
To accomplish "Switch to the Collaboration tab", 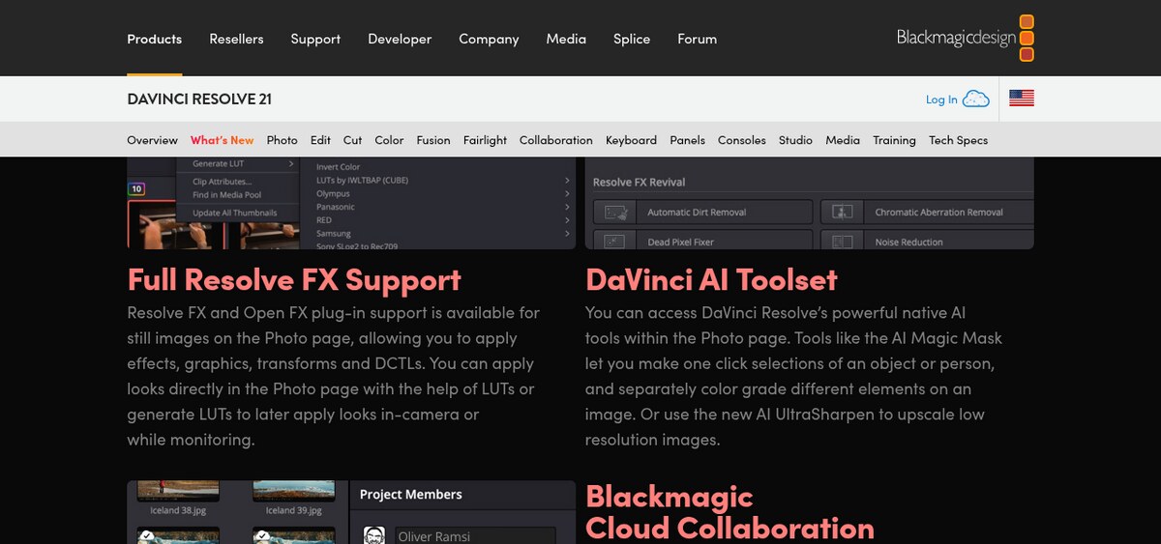I will 556,140.
